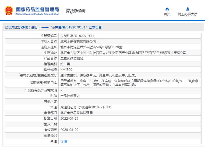Image resolution: width=205 pixels, height=147 pixels.
Task: Click the home house icon
Action: 167,9
